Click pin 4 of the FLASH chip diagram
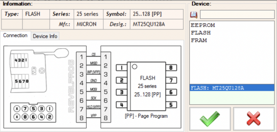 click(121, 105)
